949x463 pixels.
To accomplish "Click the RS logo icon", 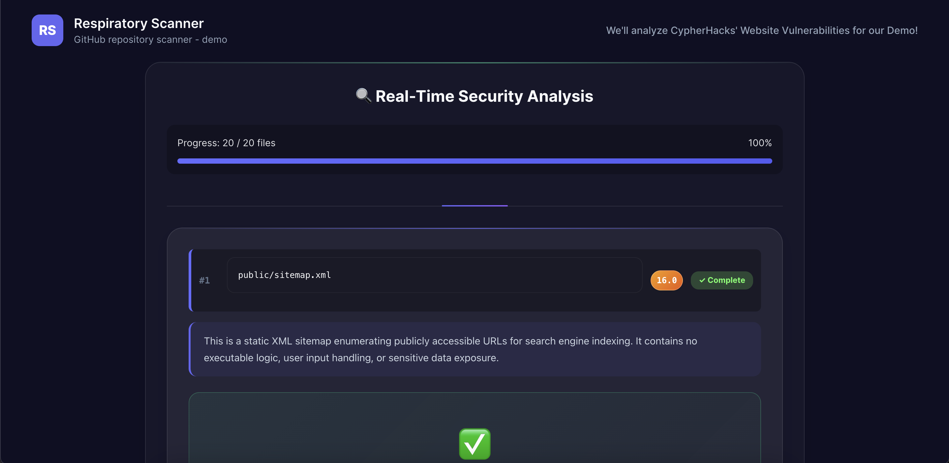I will pos(47,30).
